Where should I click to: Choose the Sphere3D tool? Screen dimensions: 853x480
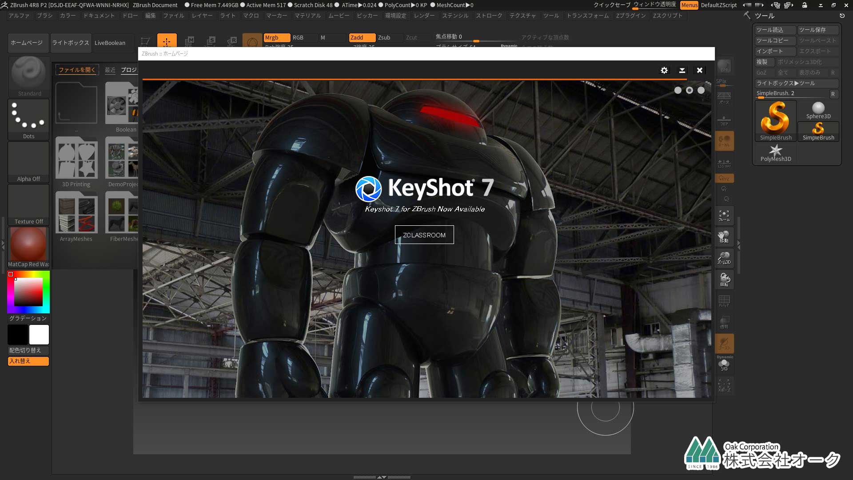(x=818, y=111)
